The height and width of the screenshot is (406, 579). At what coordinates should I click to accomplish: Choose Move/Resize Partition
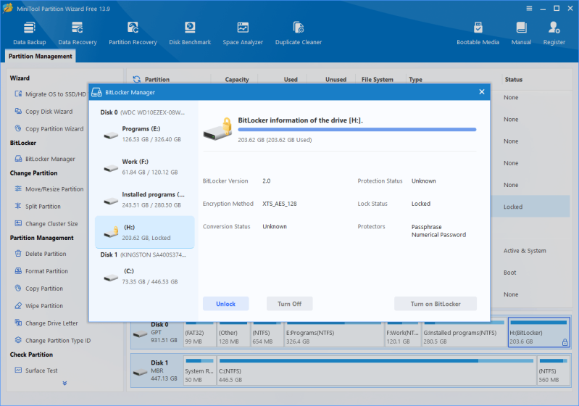pyautogui.click(x=49, y=189)
